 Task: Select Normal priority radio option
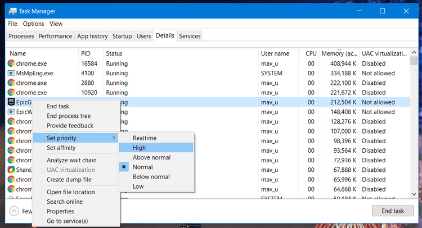[142, 167]
